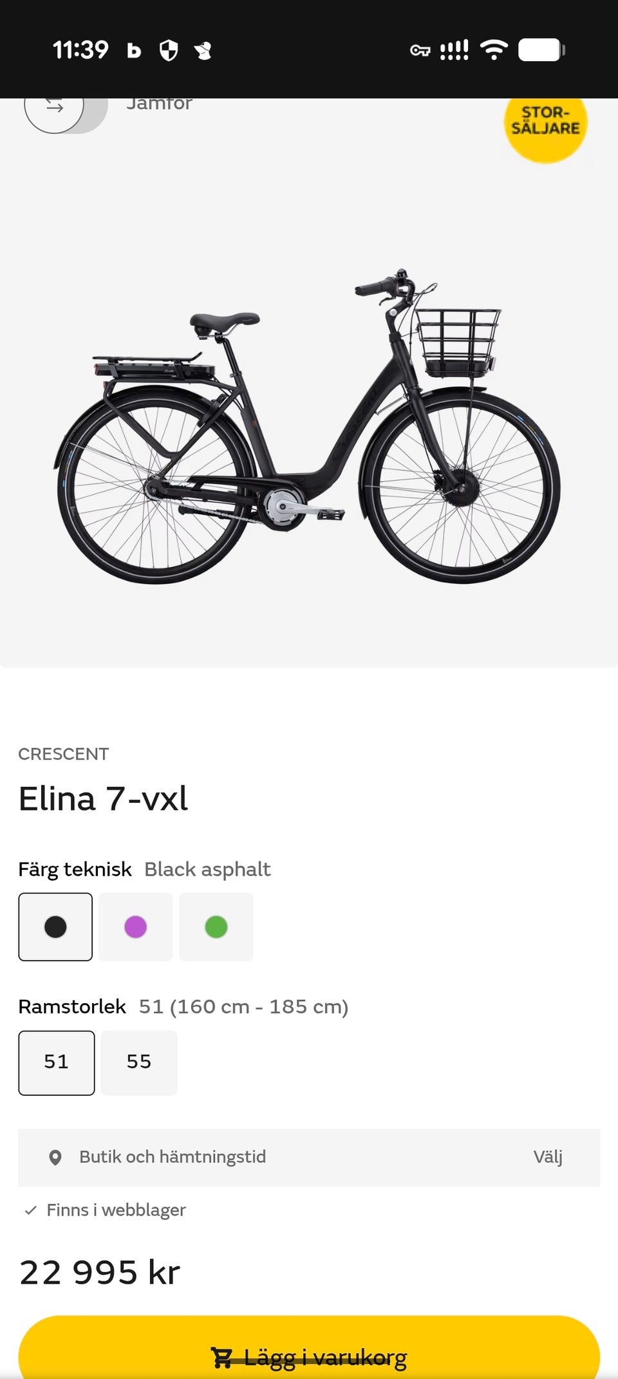Choose the purple color swatch
Image resolution: width=618 pixels, height=1379 pixels.
click(x=136, y=927)
